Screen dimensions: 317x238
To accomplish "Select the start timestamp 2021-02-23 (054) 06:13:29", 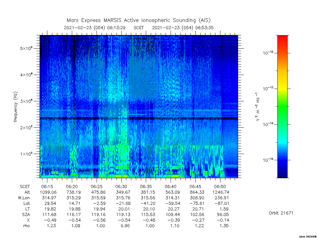I will (95, 28).
